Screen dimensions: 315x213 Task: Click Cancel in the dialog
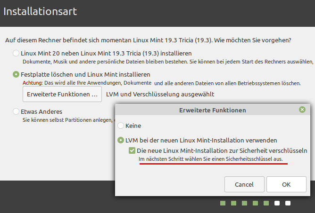[244, 184]
